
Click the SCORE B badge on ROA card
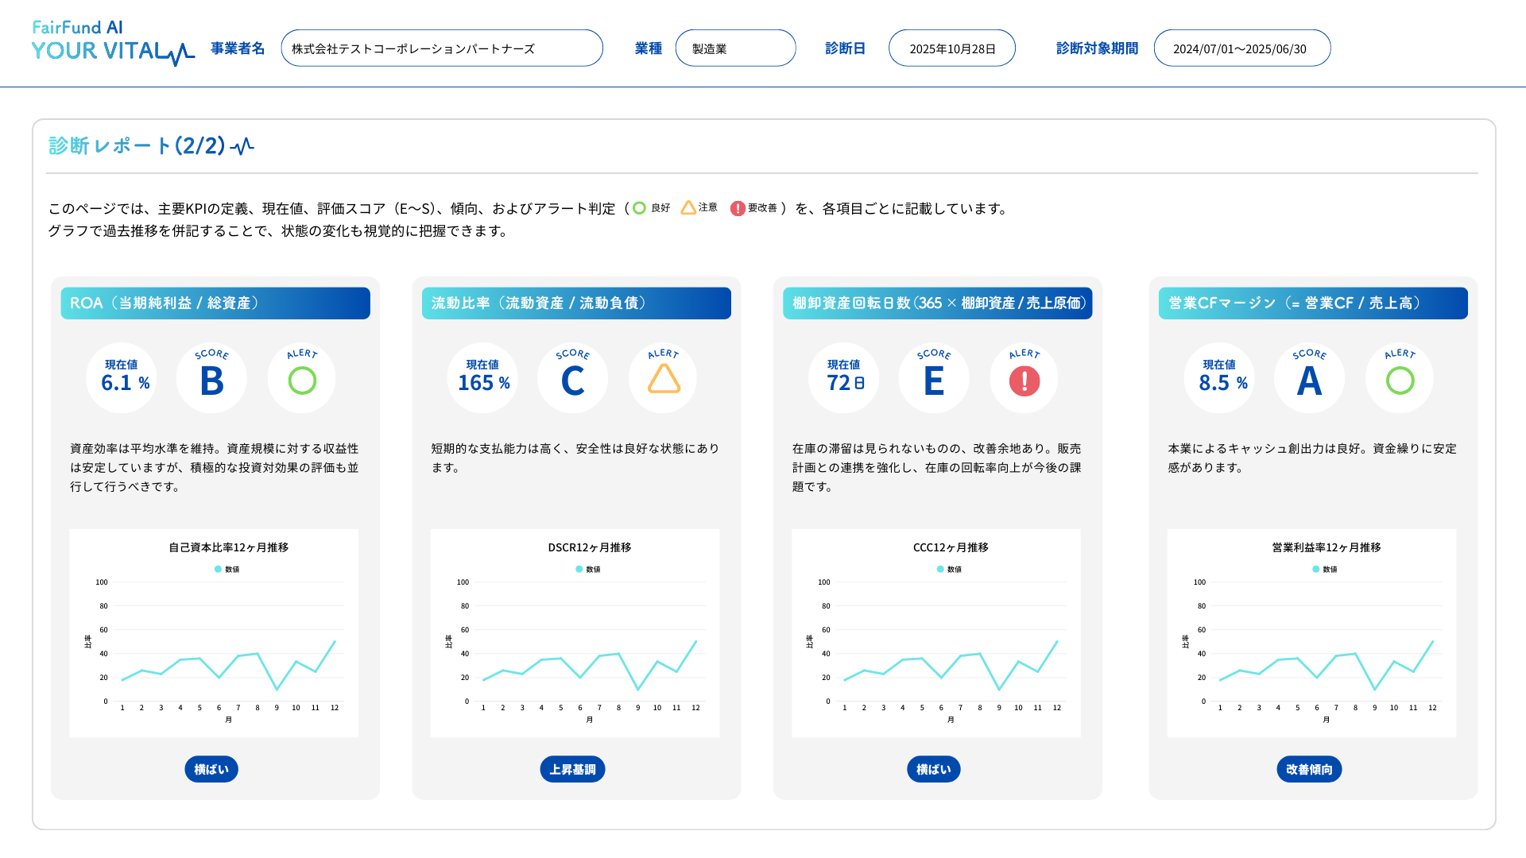211,378
